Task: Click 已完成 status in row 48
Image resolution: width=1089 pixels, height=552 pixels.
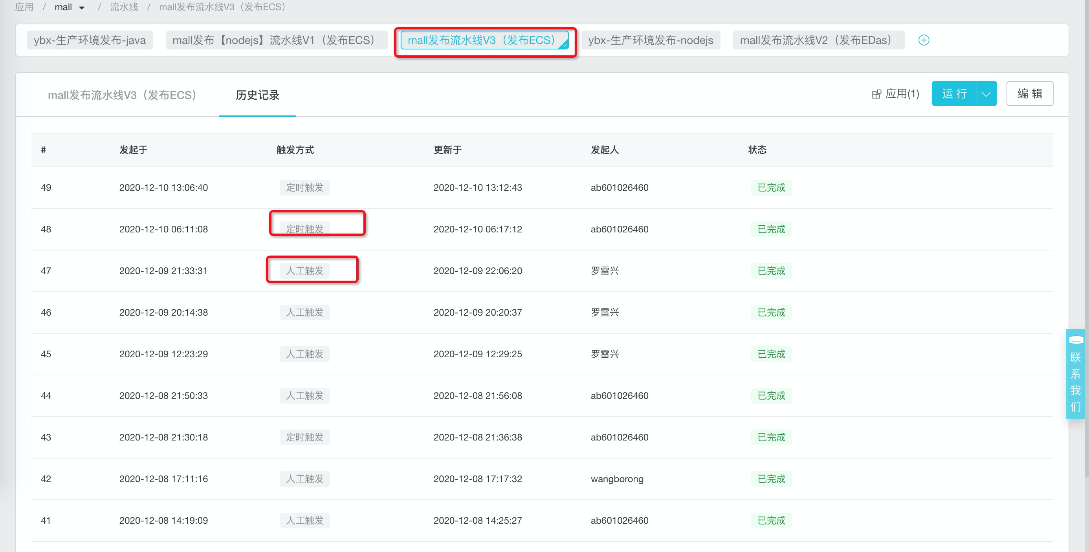Action: pos(771,229)
